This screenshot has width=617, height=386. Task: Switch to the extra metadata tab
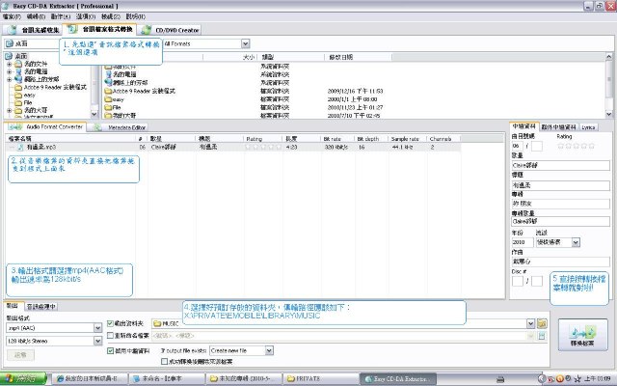[x=558, y=127]
